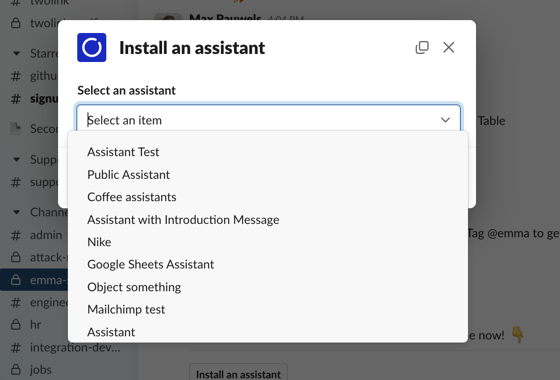The image size is (560, 380).
Task: Click the pop-out window icon in dialog
Action: tap(422, 47)
